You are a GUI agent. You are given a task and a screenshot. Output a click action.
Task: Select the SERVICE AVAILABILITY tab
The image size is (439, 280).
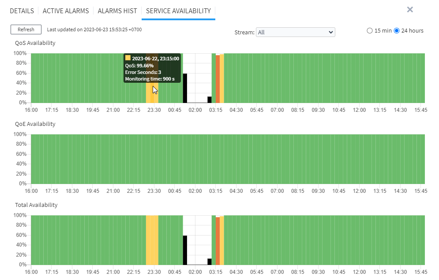click(x=178, y=11)
